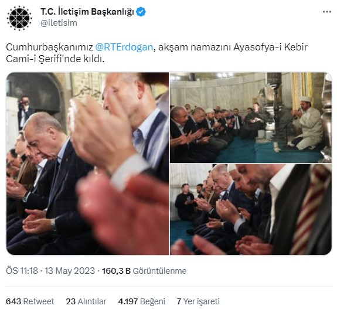Open the T.C. İletişim Başkanlığı display name
Screen dimensions: 337x309
87,12
